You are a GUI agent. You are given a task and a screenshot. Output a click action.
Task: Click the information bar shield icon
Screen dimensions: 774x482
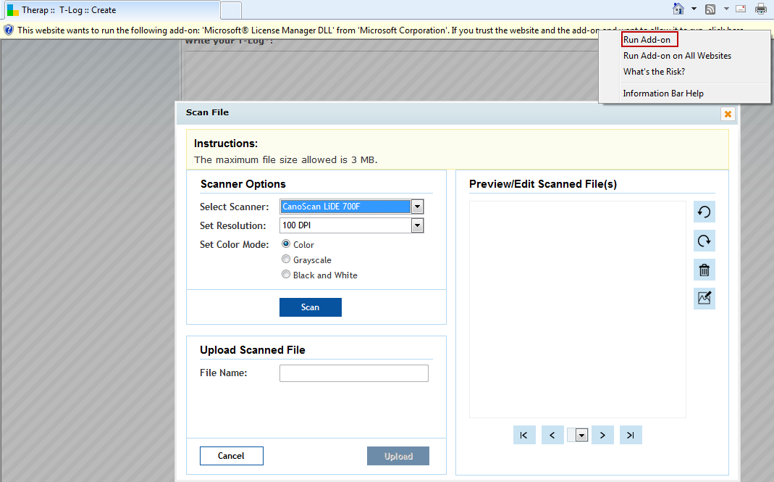[x=9, y=30]
